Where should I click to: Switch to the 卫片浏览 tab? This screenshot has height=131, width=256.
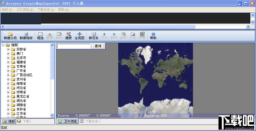tap(68, 121)
